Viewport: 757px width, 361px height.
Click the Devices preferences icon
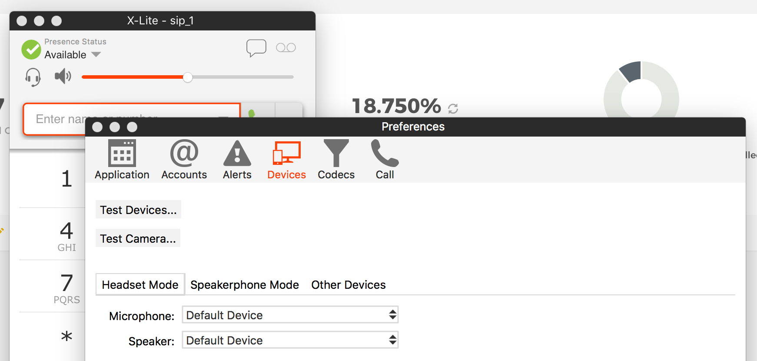coord(286,153)
